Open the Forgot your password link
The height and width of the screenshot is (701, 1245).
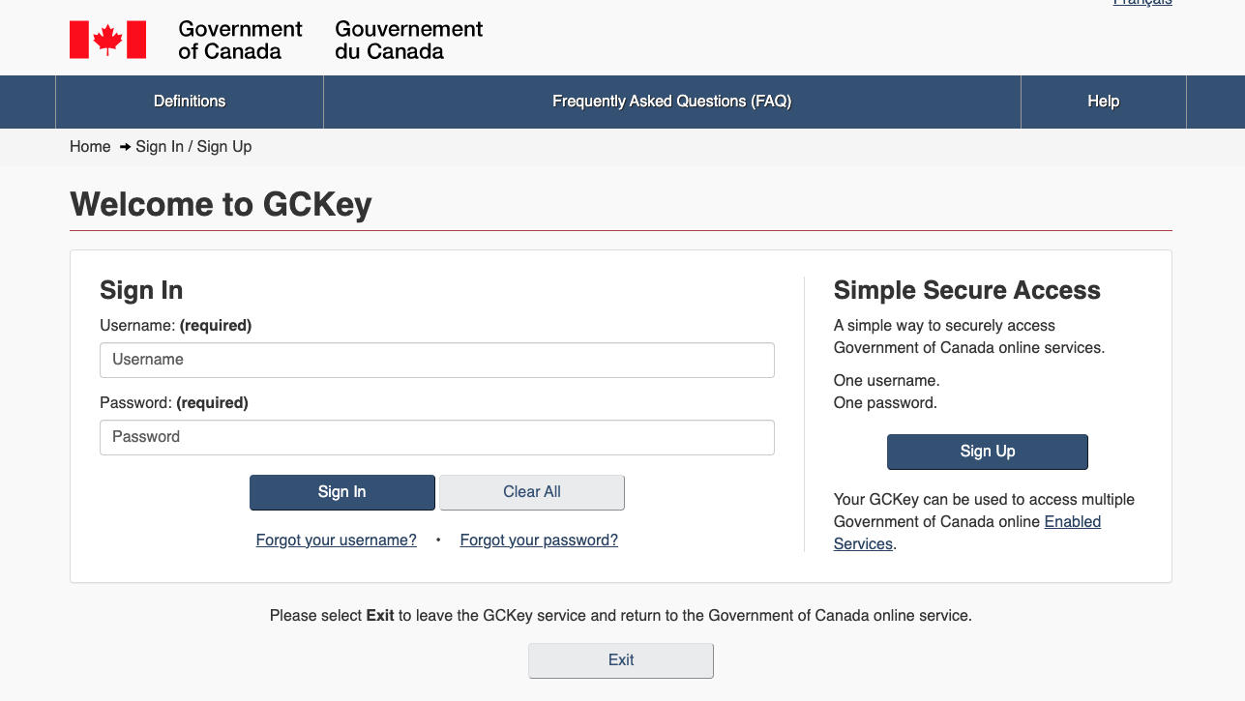[x=539, y=540]
